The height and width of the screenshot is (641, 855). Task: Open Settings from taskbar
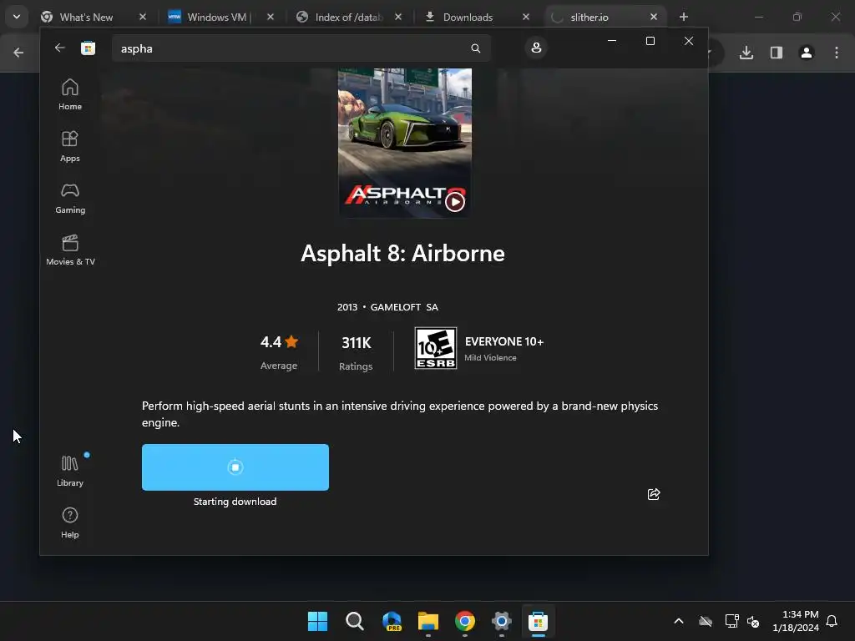(x=501, y=621)
